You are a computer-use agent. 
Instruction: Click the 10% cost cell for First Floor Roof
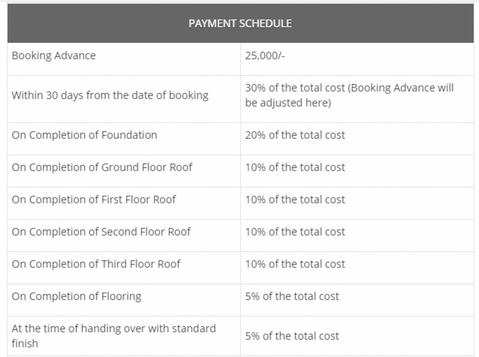[x=295, y=200]
